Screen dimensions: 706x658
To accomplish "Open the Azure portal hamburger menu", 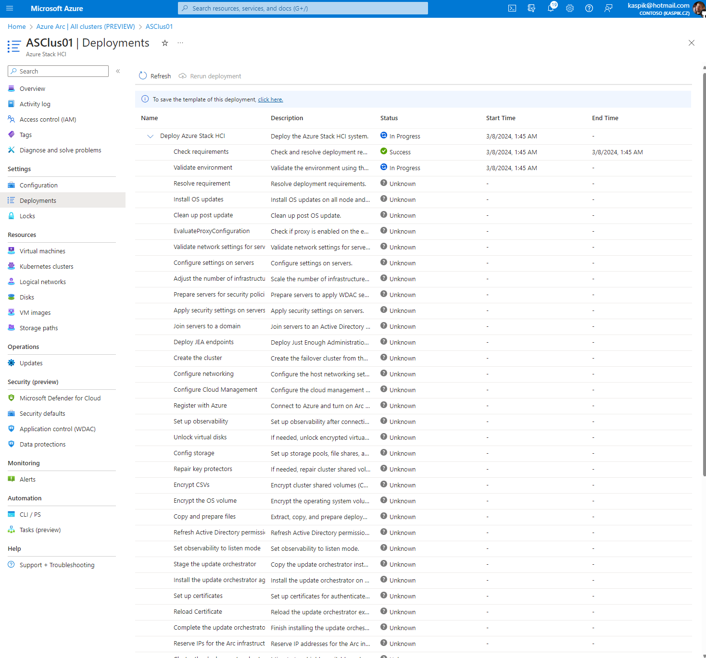I will coord(10,8).
